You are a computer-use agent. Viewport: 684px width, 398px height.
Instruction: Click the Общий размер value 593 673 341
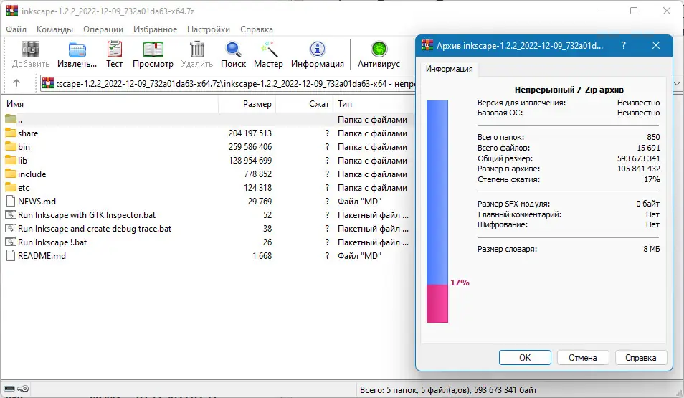[x=639, y=158]
